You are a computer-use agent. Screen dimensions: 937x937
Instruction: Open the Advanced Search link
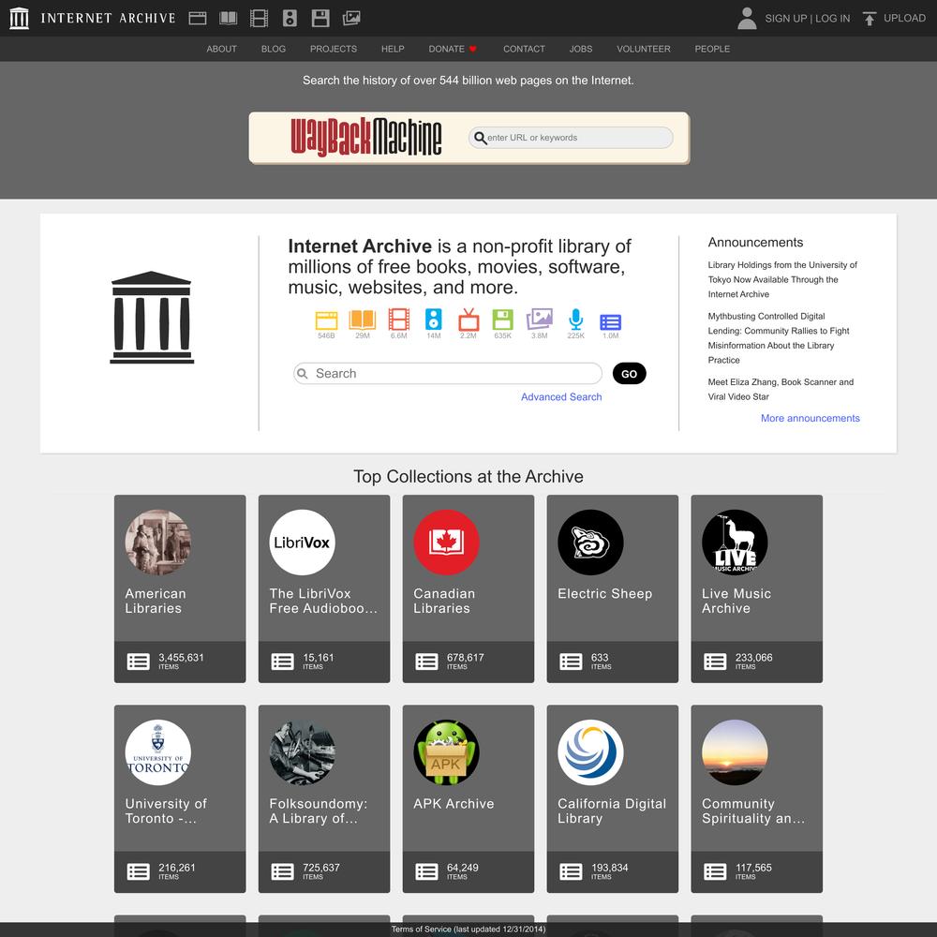[561, 396]
